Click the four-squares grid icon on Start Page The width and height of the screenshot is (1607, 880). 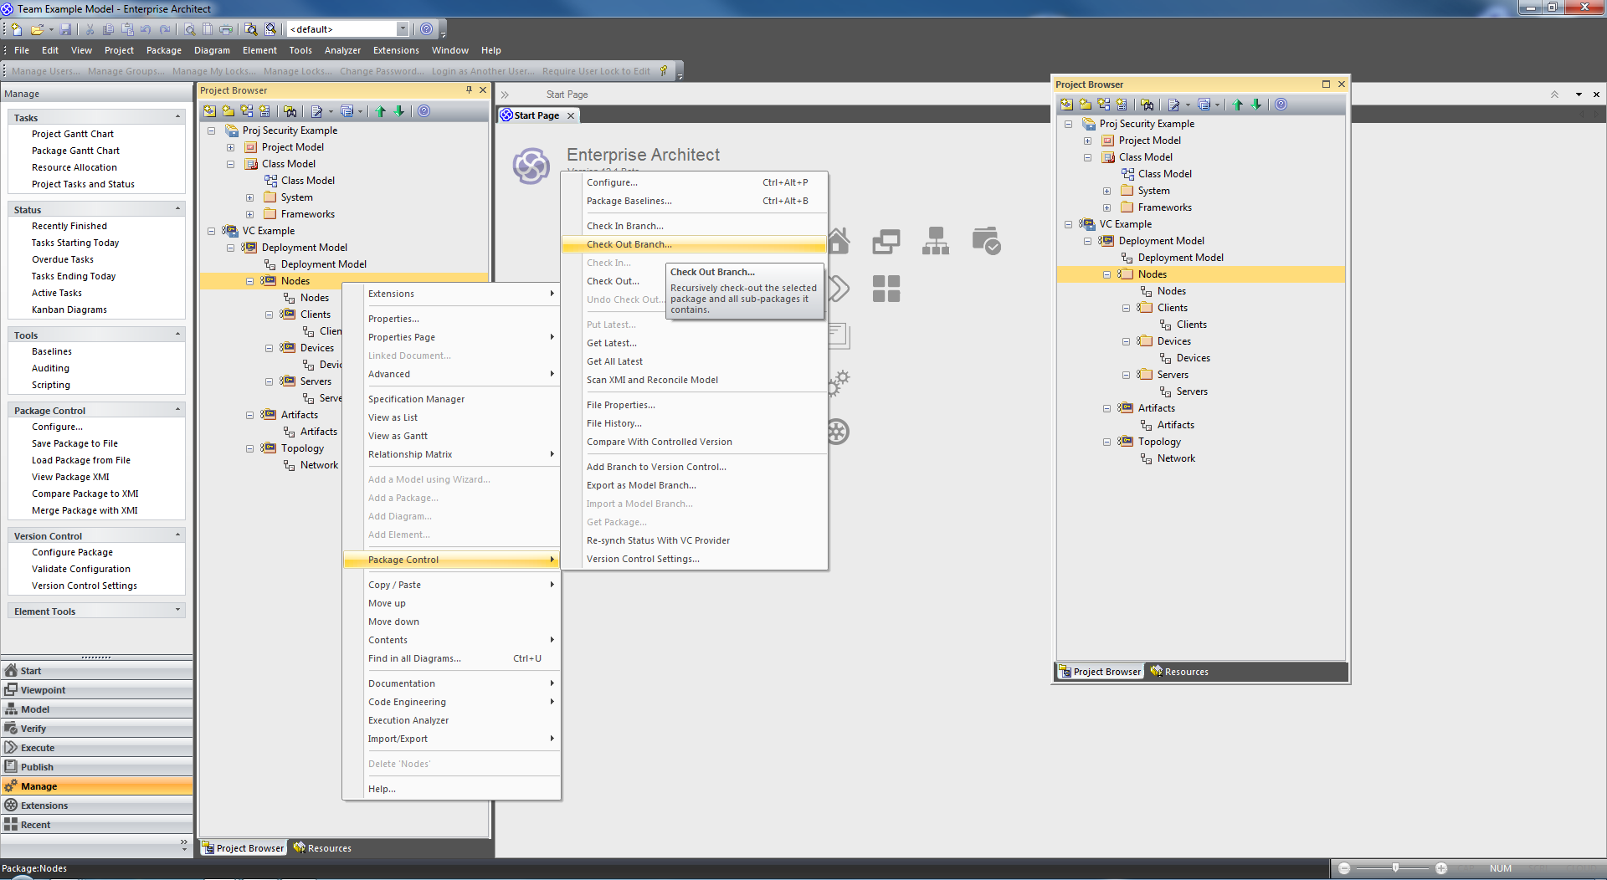click(x=886, y=289)
